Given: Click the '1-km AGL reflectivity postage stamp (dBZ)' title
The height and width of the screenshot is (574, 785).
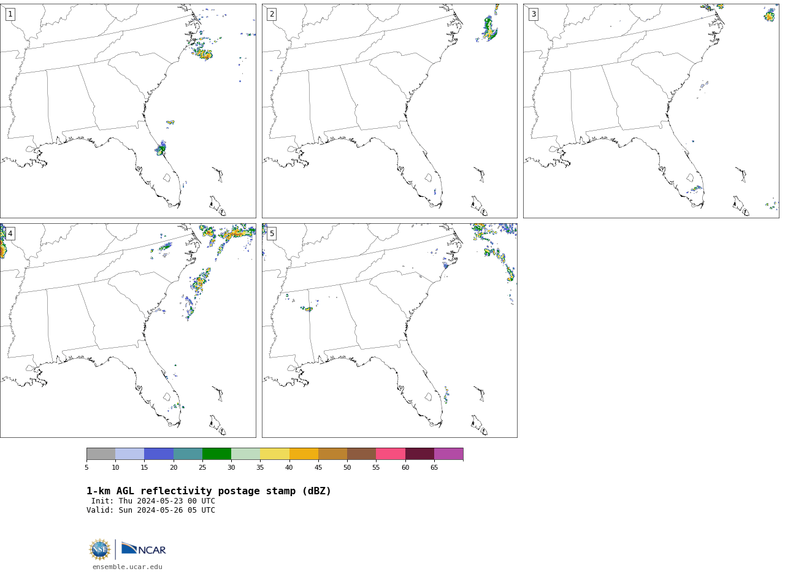Looking at the screenshot, I should (x=209, y=491).
